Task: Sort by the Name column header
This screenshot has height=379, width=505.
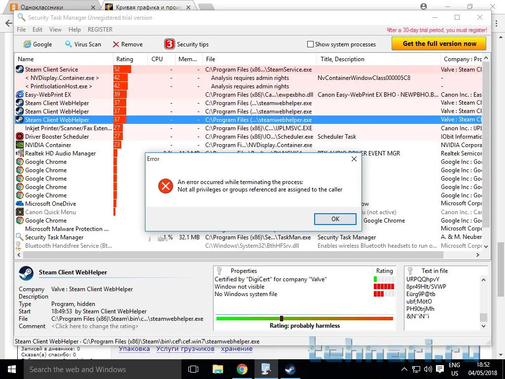Action: tap(64, 59)
